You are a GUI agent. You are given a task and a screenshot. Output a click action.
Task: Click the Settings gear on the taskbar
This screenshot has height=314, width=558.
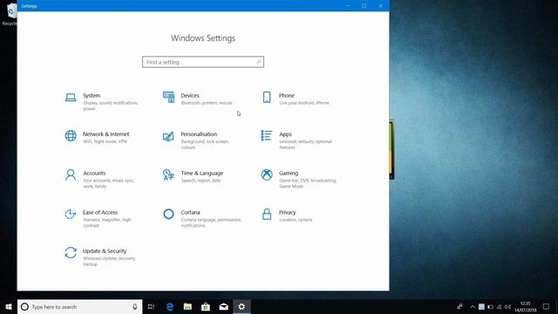click(242, 306)
